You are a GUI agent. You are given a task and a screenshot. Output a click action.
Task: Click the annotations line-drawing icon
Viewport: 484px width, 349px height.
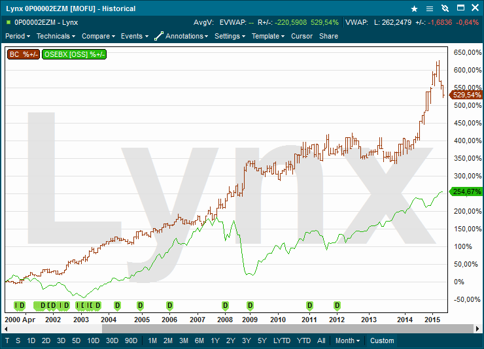159,36
